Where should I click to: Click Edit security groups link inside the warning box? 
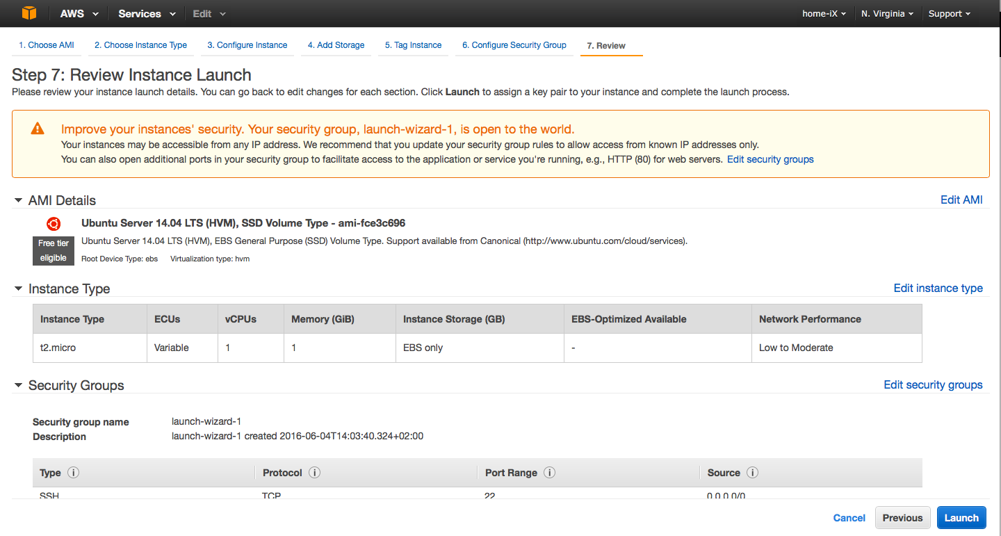point(770,159)
